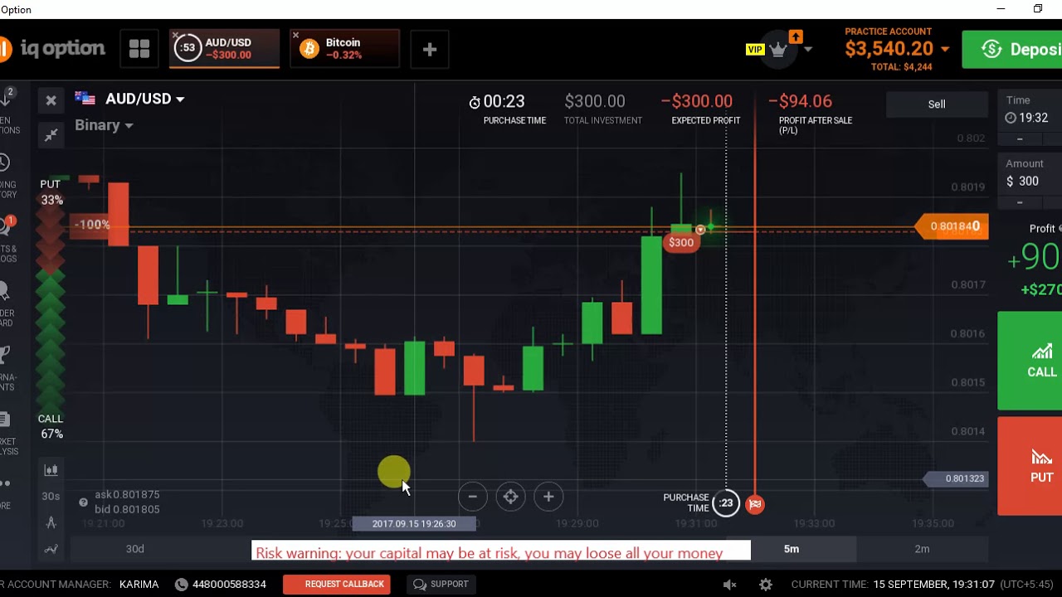This screenshot has height=597, width=1062.
Task: Click the 0.801323 price level label
Action: point(957,478)
